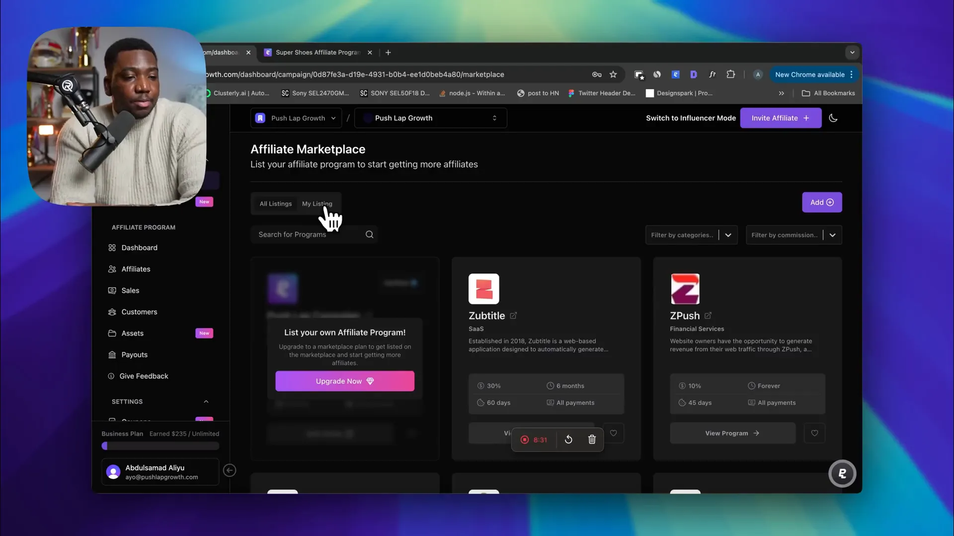The height and width of the screenshot is (536, 954).
Task: Open the Twitter Header bookmark
Action: (x=601, y=93)
